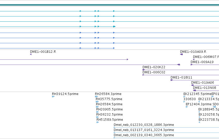Click the DME1-006M07 clone label
219x139 pixels.
[x=206, y=57]
